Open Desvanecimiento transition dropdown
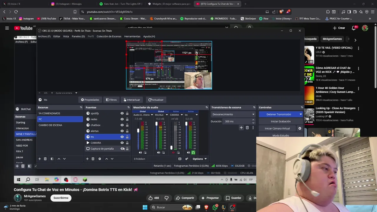 (233, 114)
